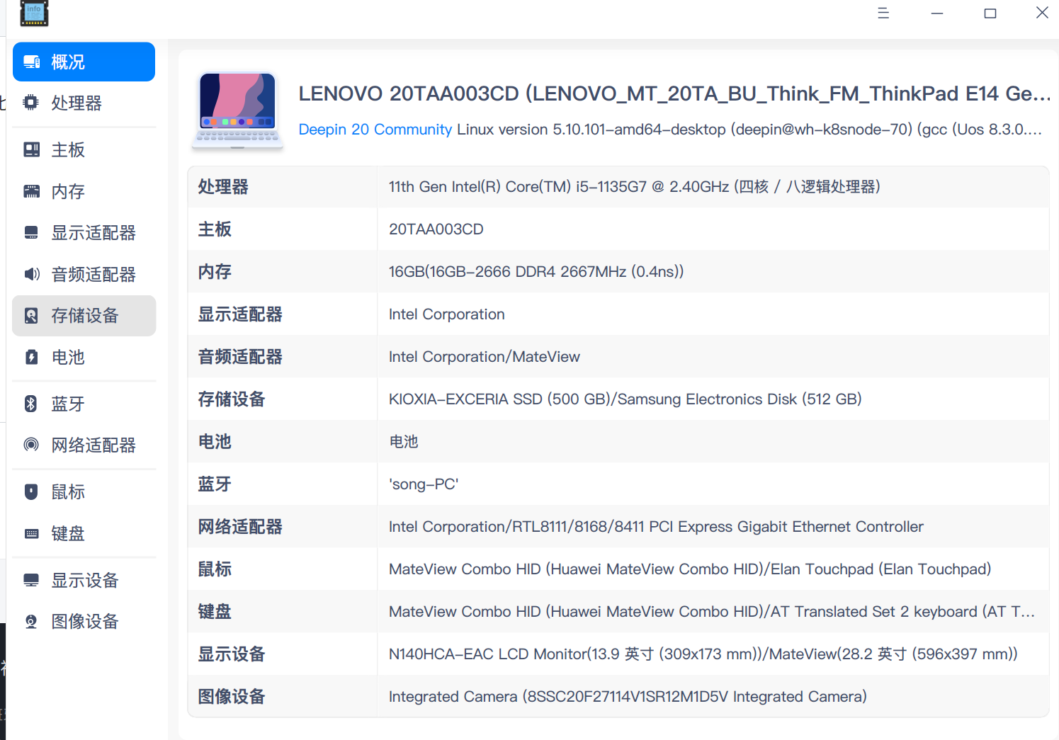1059x740 pixels.
Task: Click the 16GB DDR4 2667MHz memory value
Action: [536, 272]
